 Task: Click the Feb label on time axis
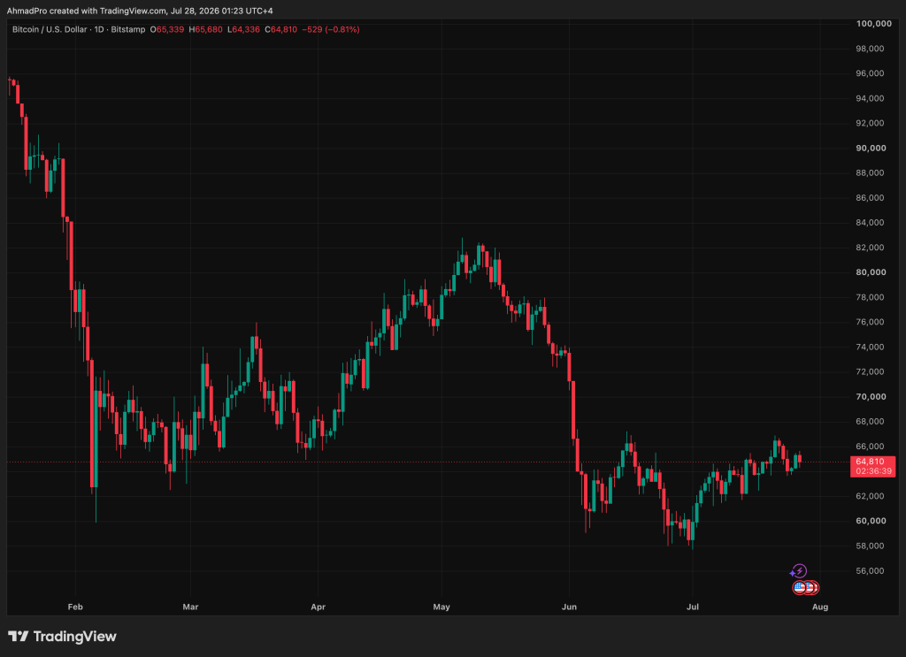click(x=75, y=607)
